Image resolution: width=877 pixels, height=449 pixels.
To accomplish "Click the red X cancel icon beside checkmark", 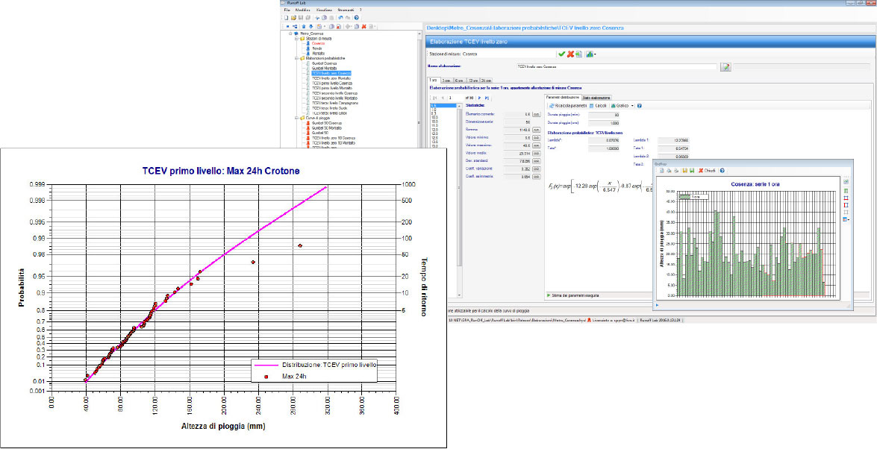I will coord(570,54).
